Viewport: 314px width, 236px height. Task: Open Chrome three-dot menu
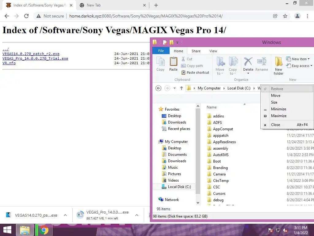(307, 16)
